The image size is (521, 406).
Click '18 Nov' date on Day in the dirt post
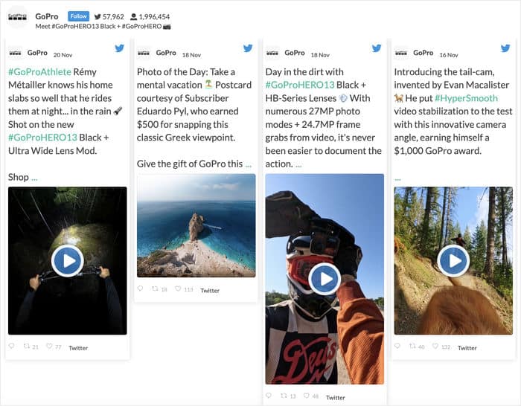pyautogui.click(x=320, y=55)
